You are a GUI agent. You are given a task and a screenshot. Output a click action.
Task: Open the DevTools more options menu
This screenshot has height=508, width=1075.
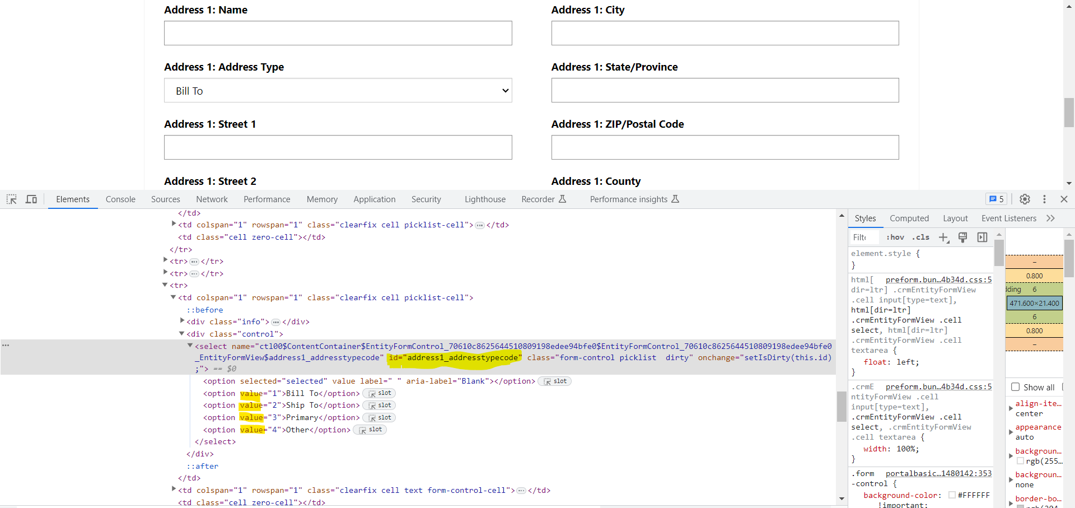(x=1044, y=199)
